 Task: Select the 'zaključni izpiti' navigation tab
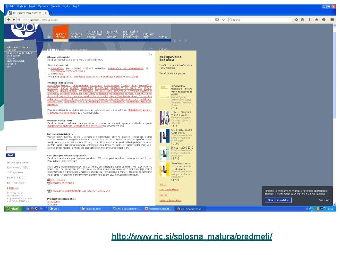tap(149, 35)
